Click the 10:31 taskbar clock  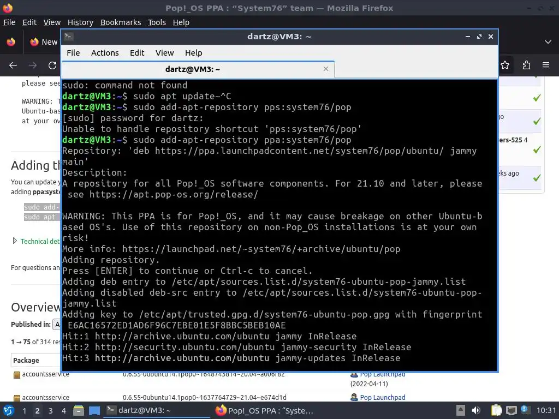pos(546,410)
